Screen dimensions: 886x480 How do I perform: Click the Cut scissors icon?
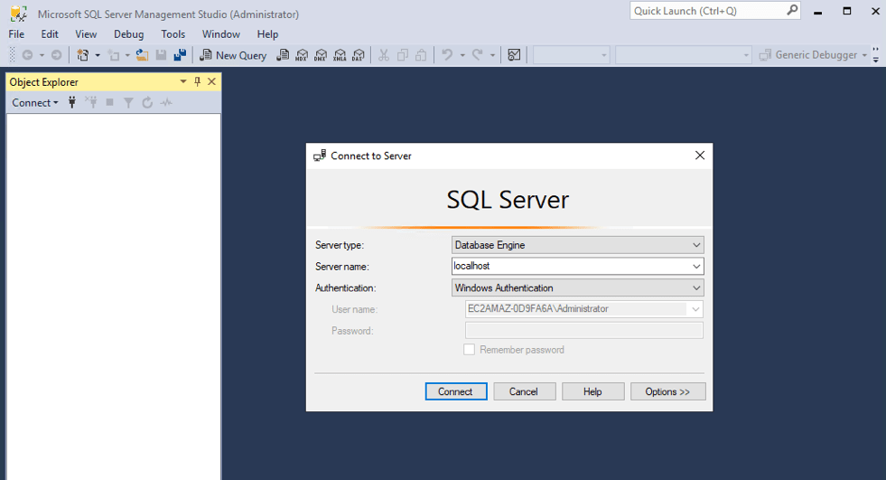click(384, 55)
